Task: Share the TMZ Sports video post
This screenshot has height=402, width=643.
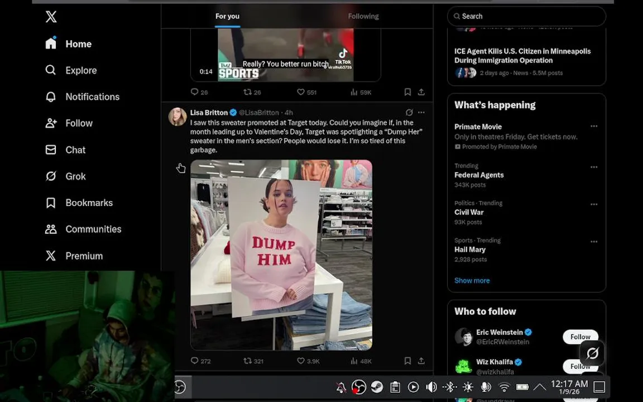Action: click(x=421, y=92)
